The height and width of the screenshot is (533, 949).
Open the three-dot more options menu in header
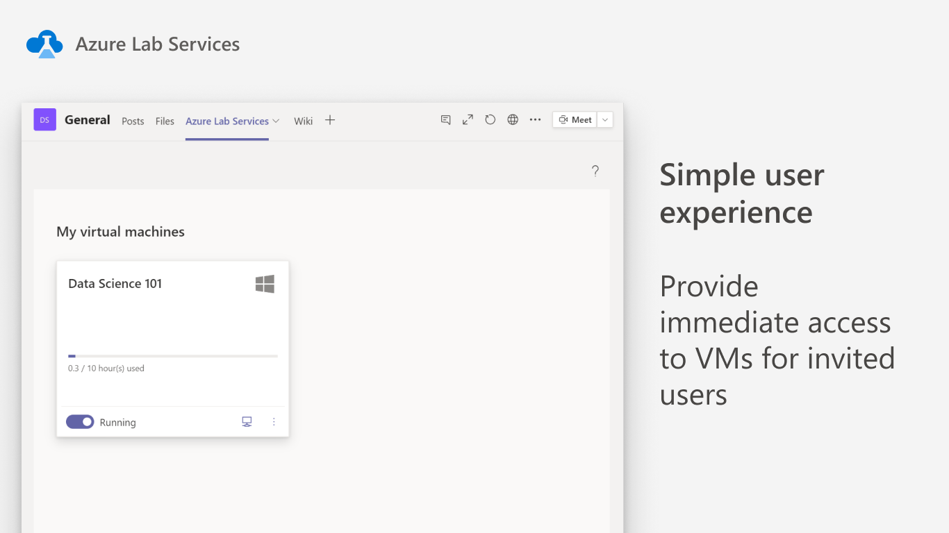tap(535, 120)
